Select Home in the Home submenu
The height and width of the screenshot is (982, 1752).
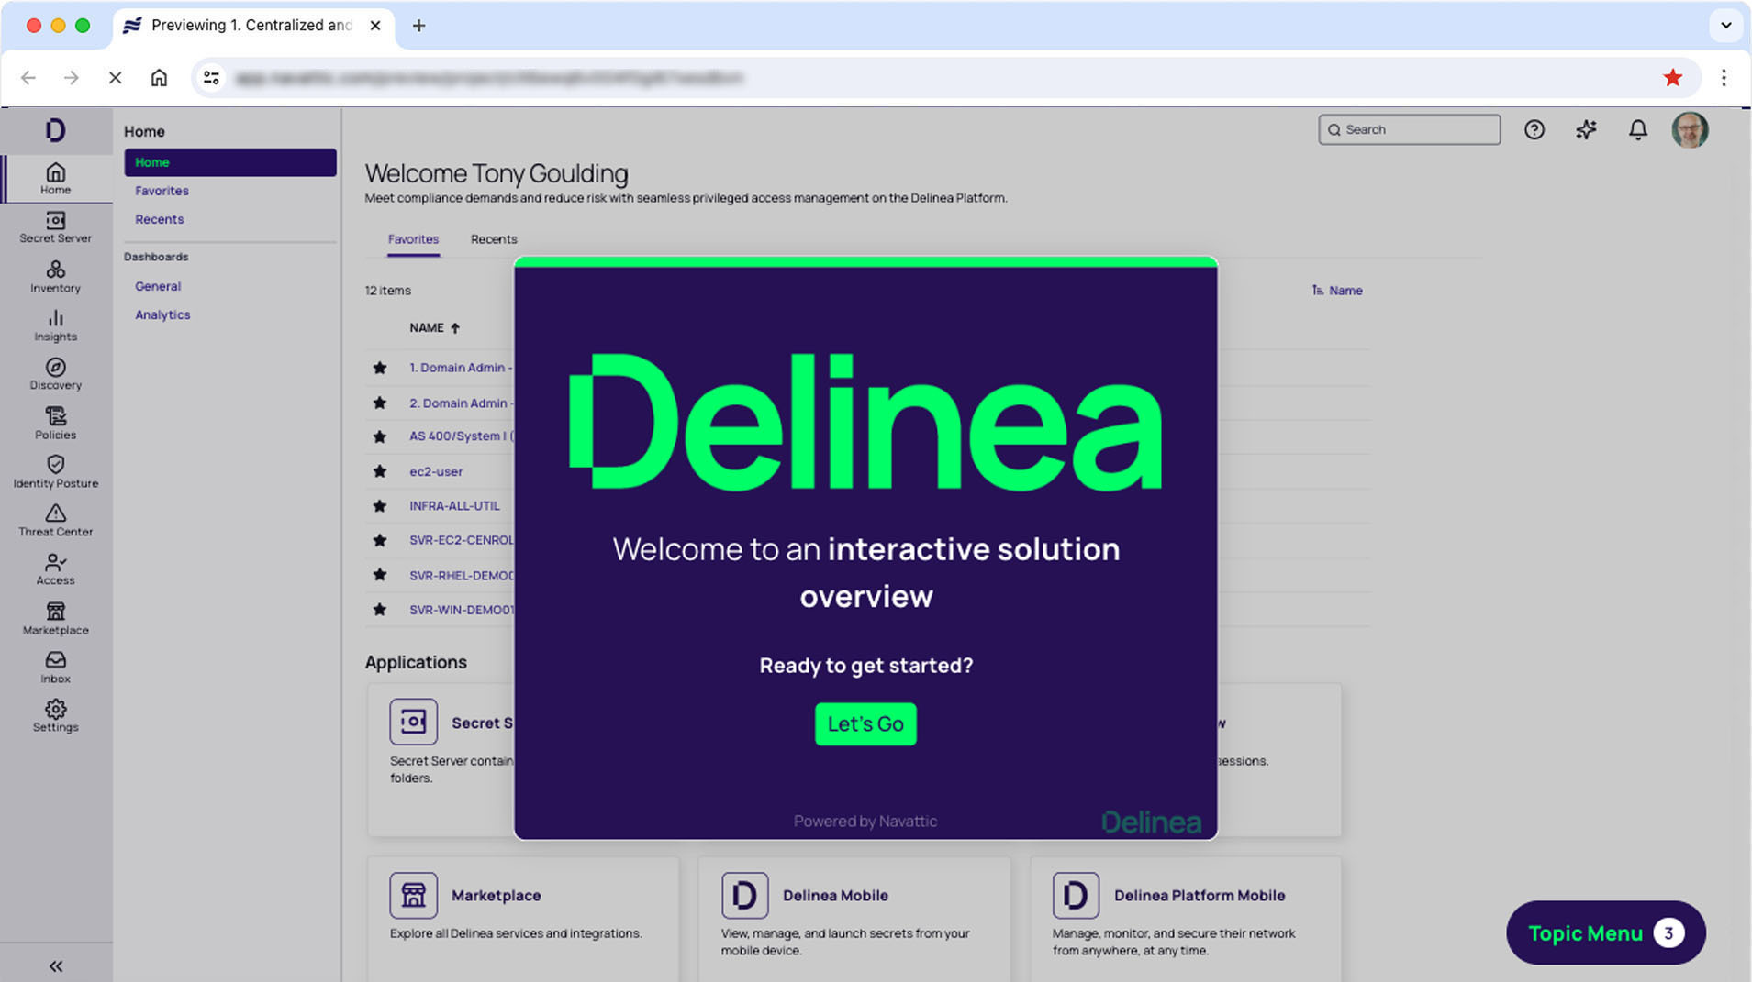[230, 162]
